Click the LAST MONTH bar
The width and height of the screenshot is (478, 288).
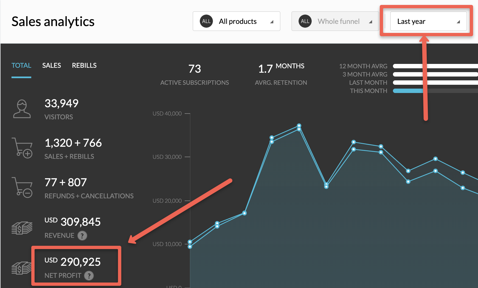tap(435, 83)
